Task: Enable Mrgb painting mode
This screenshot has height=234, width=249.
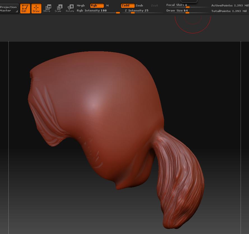Action: click(81, 5)
